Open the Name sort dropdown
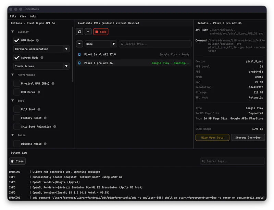 click(x=101, y=44)
